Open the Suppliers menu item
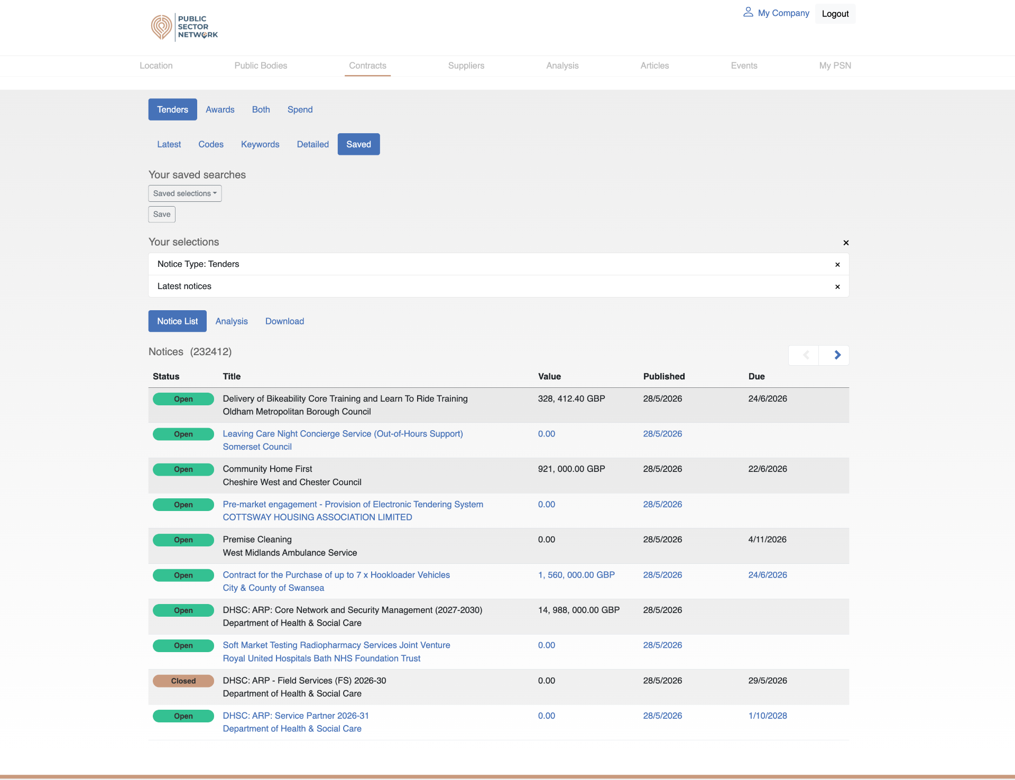 466,66
